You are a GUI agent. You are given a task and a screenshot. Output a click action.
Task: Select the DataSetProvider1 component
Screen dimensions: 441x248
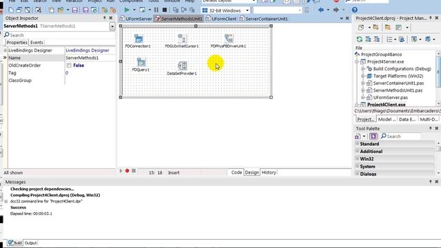click(x=182, y=68)
